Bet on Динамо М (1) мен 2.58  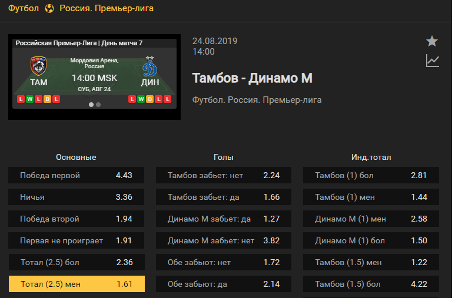click(x=371, y=219)
